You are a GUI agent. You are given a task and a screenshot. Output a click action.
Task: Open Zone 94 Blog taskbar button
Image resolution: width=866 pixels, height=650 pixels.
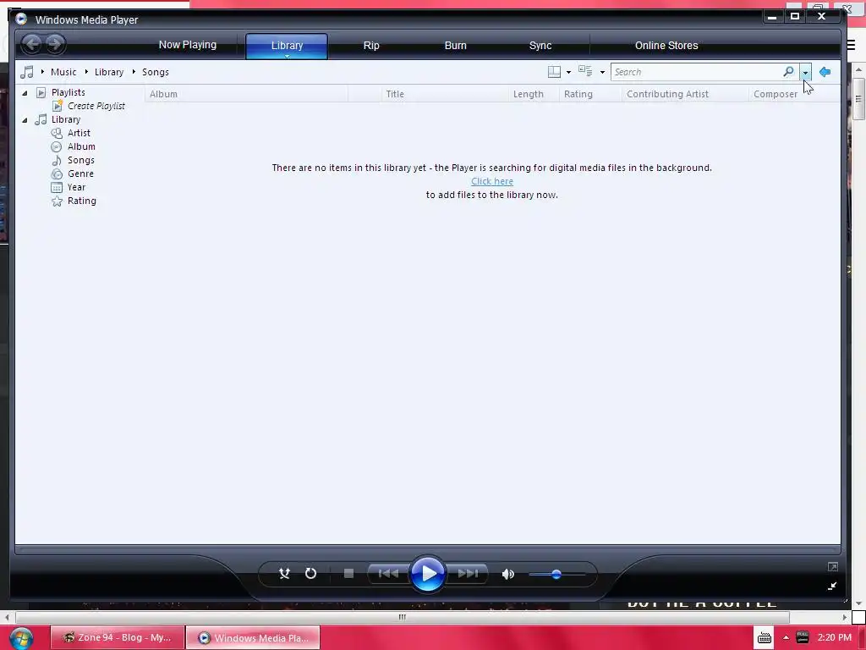[x=118, y=637]
